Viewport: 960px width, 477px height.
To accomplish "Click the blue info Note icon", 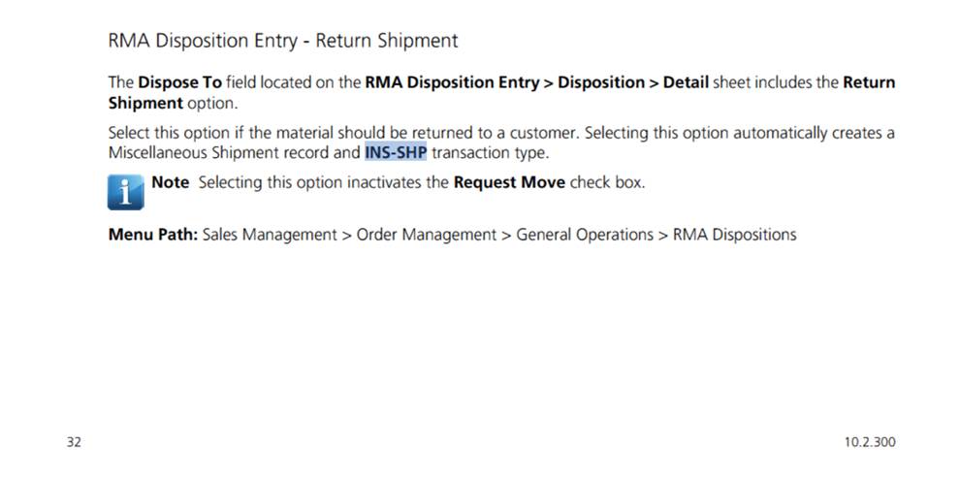I will (x=125, y=191).
